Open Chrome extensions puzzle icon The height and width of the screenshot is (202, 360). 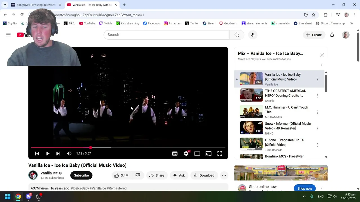click(x=326, y=15)
